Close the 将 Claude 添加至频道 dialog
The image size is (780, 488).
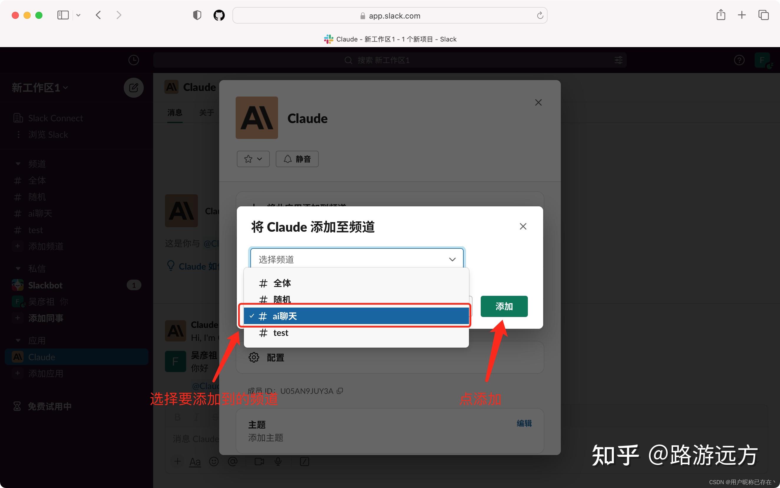click(523, 227)
